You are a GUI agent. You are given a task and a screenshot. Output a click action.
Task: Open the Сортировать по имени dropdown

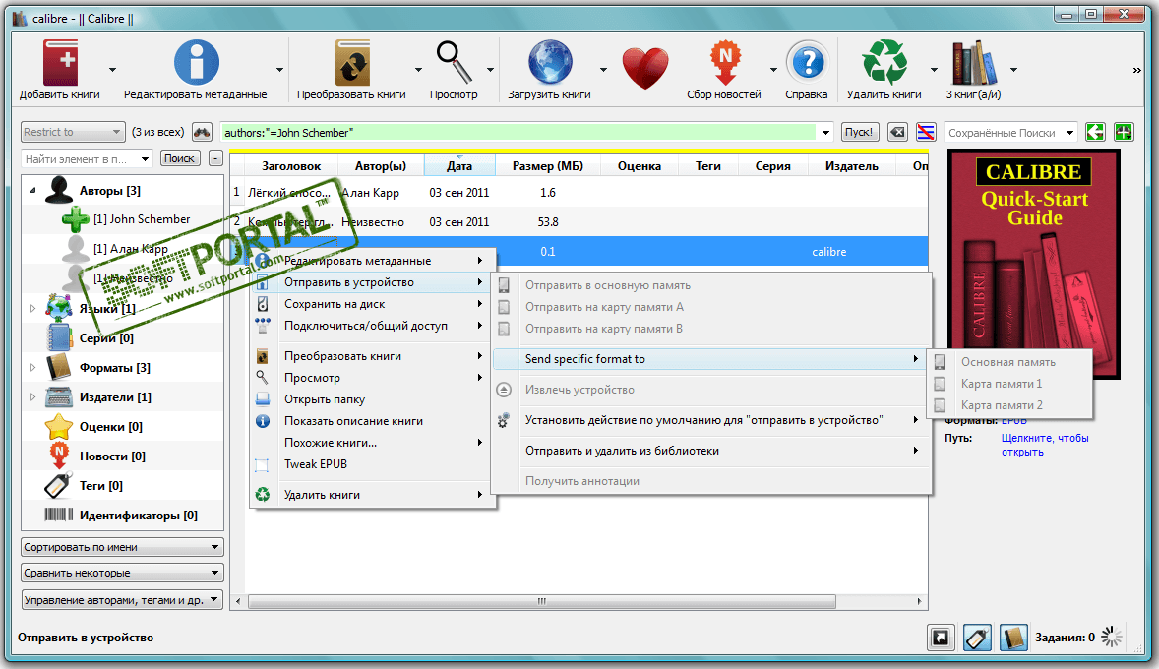point(122,547)
